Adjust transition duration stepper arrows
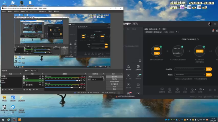The height and width of the screenshot is (122, 218). pyautogui.click(x=104, y=79)
